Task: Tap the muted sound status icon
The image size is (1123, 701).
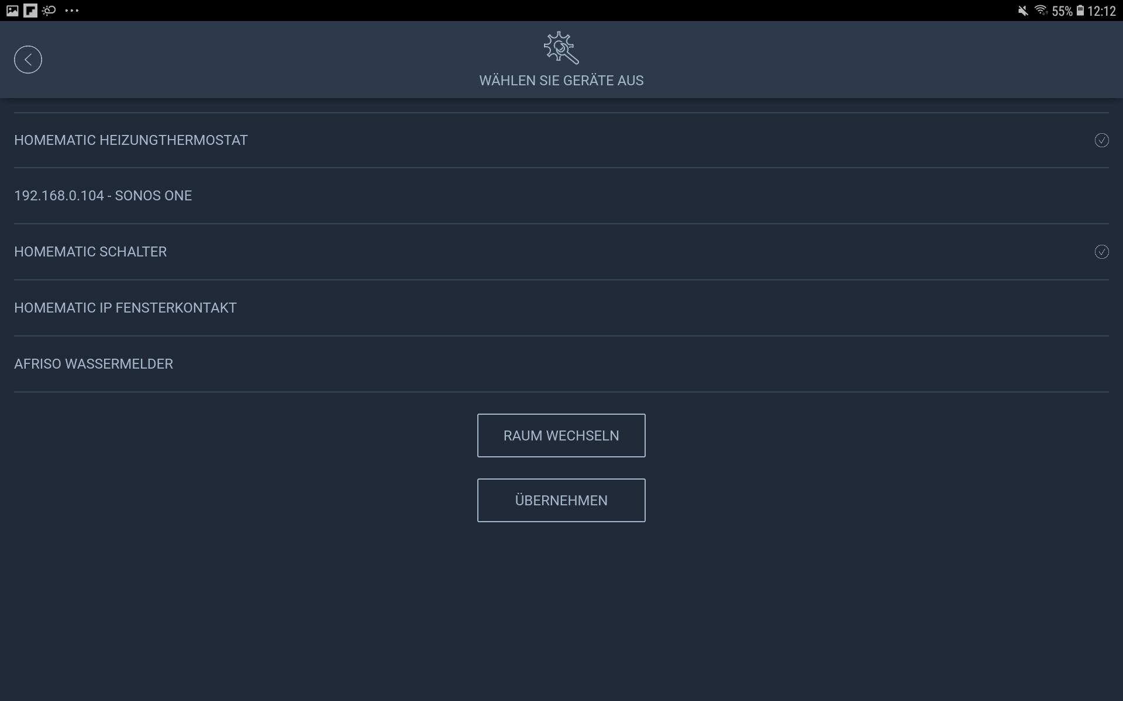Action: (1022, 11)
